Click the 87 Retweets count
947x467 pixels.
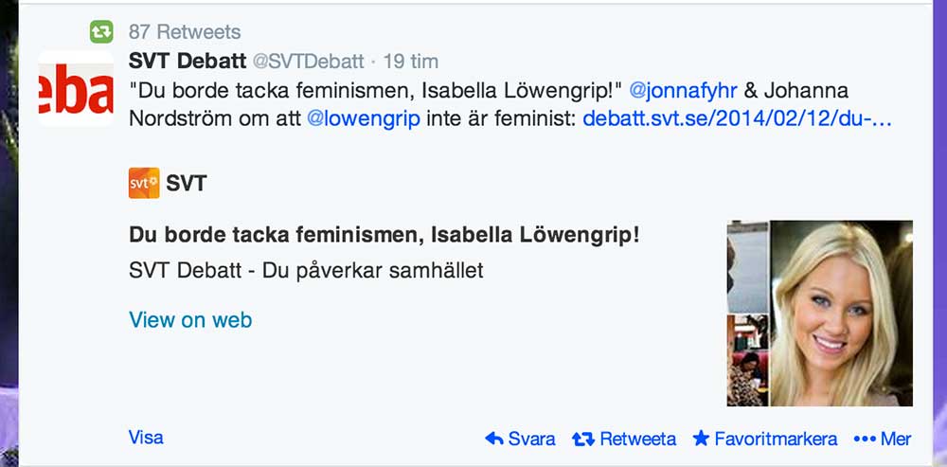(185, 32)
